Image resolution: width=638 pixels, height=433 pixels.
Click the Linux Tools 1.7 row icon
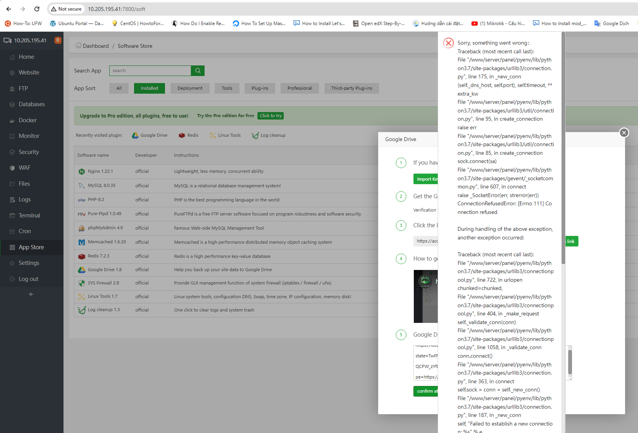pos(82,297)
